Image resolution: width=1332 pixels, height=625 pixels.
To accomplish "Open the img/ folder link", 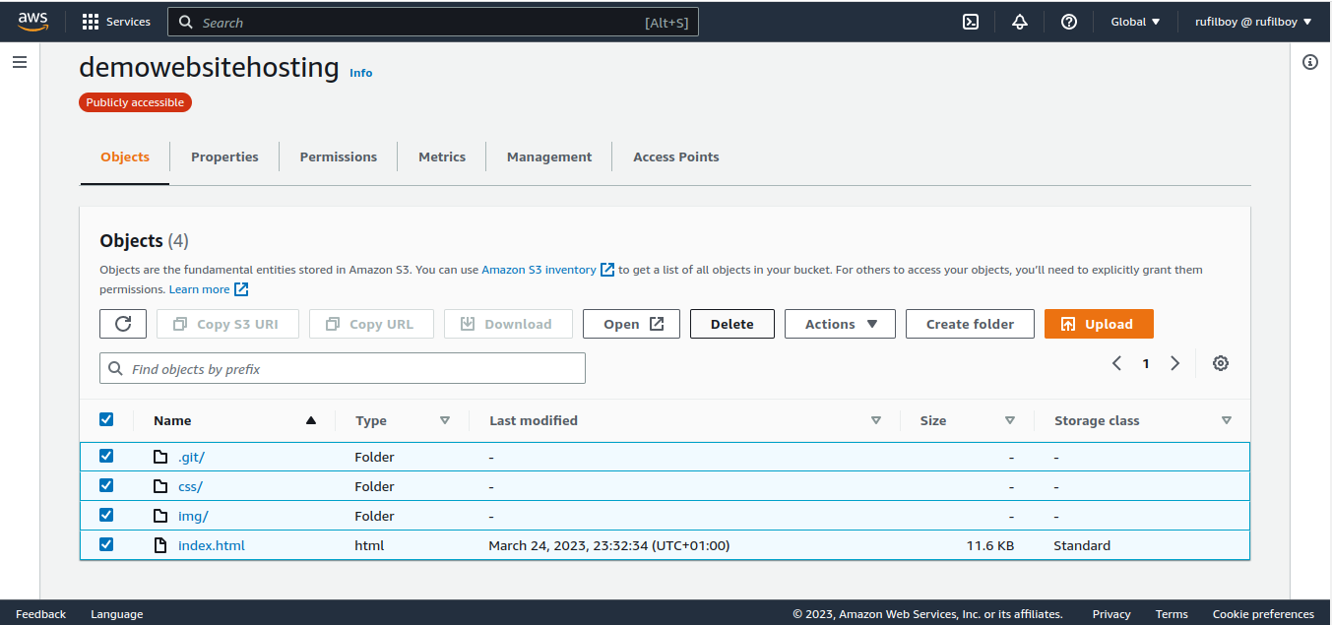I will click(193, 516).
